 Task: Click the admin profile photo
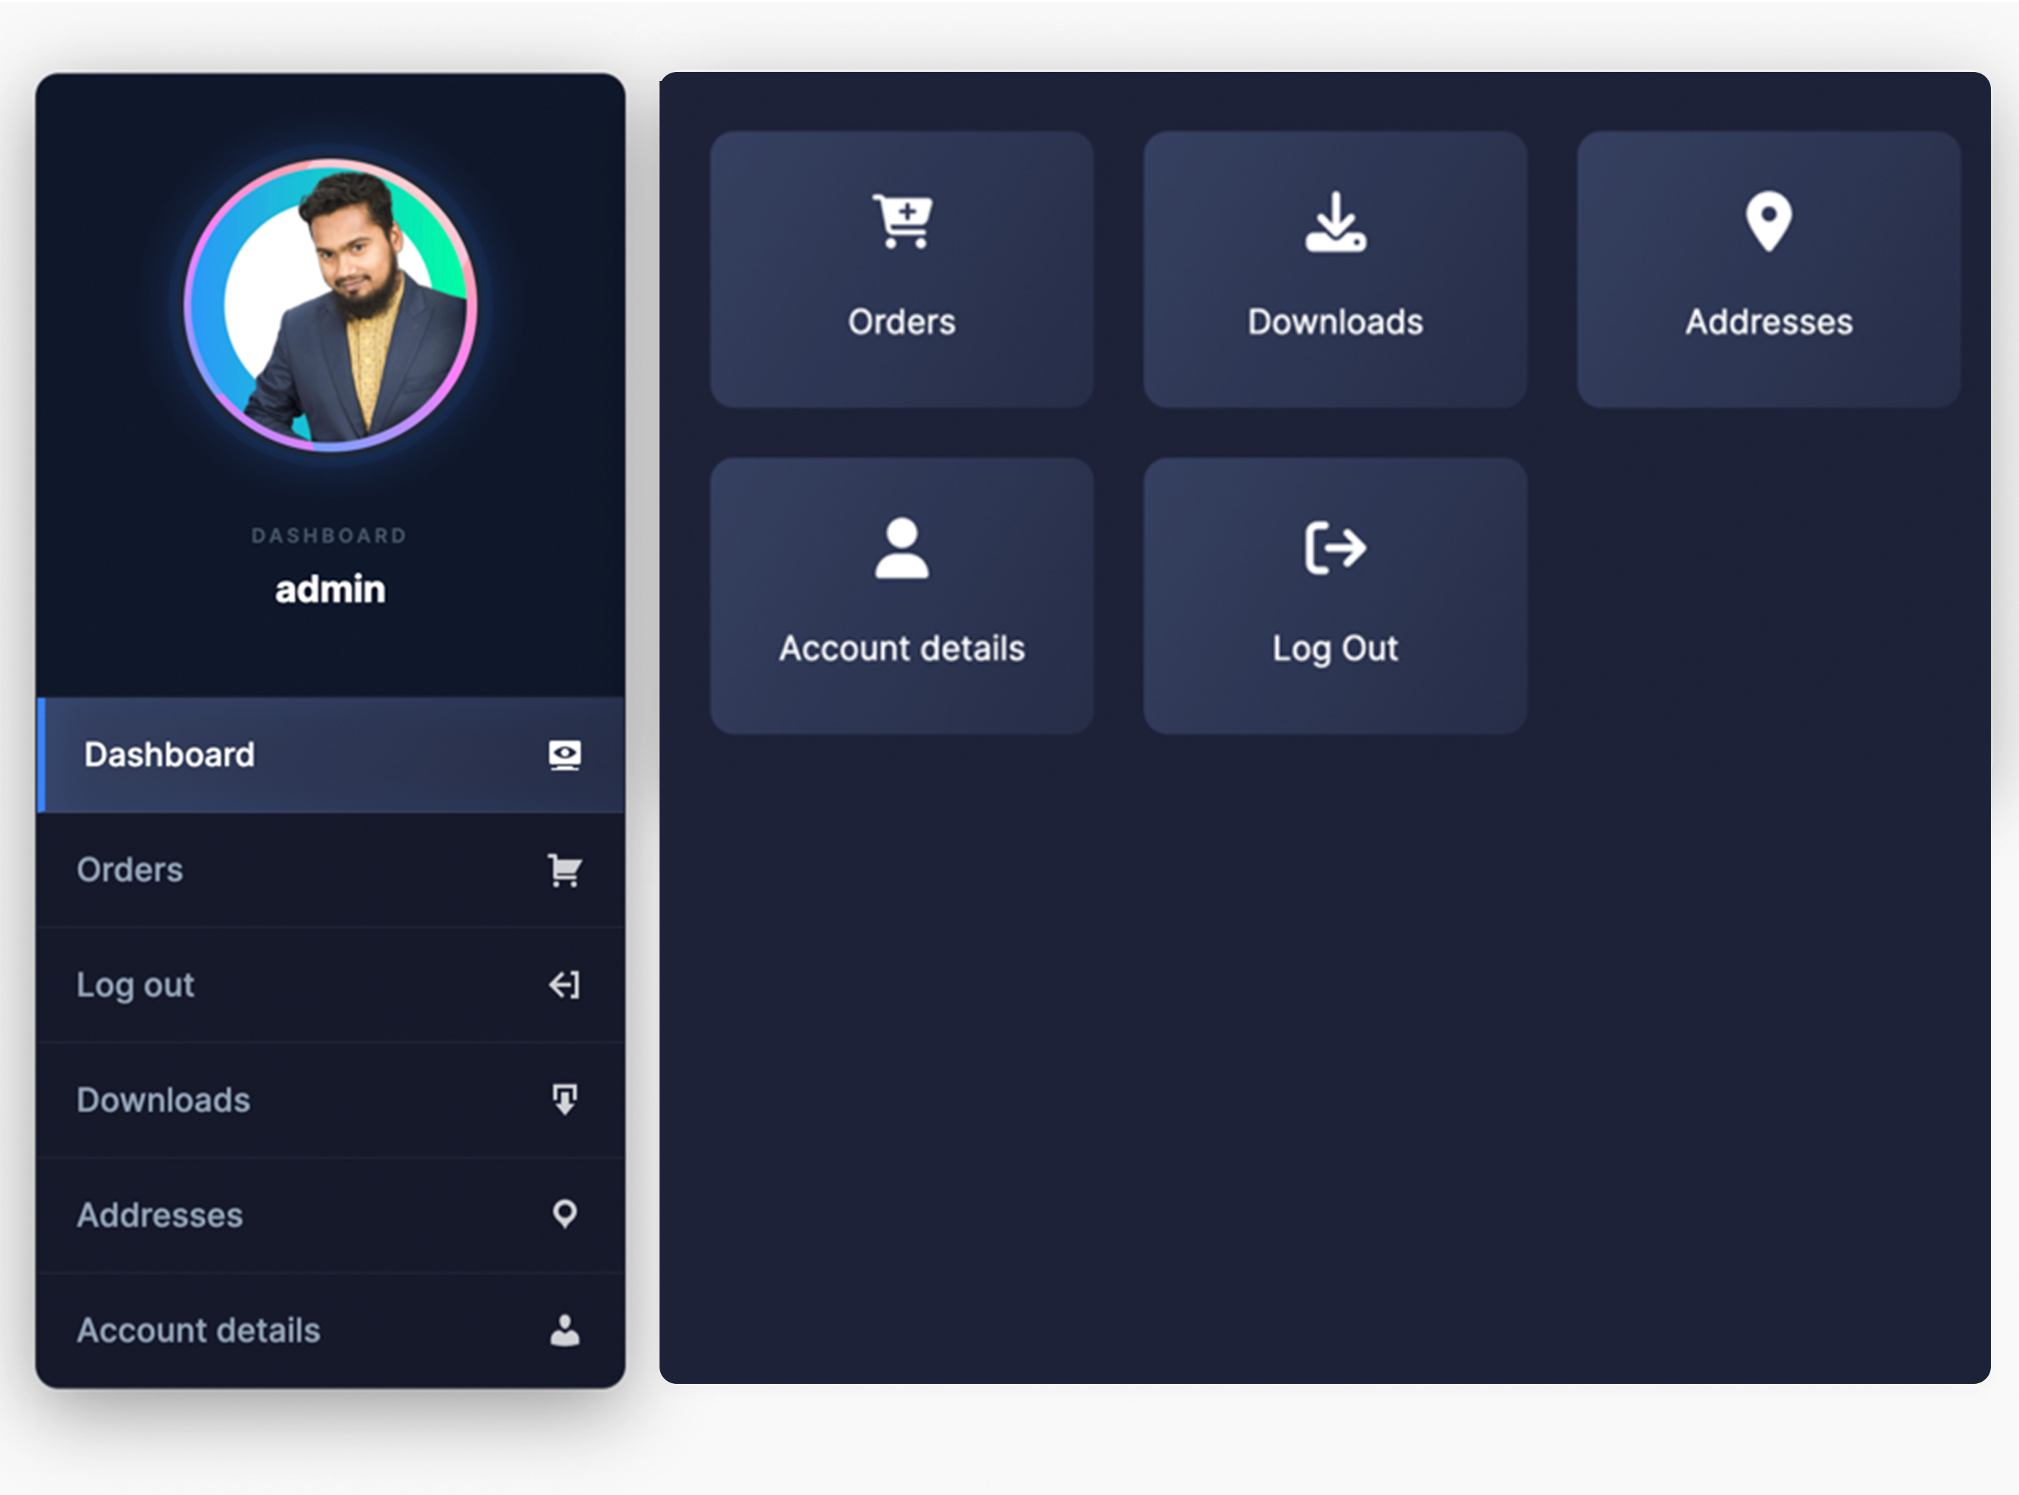(330, 306)
